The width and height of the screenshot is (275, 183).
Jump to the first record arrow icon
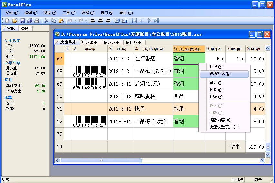[x=134, y=21]
